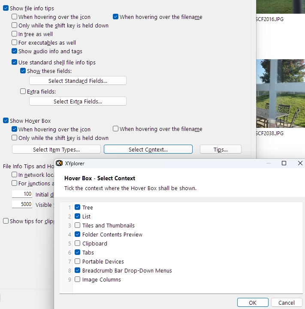
Task: Enable Hover Box when hovering over the filename
Action: click(116, 129)
